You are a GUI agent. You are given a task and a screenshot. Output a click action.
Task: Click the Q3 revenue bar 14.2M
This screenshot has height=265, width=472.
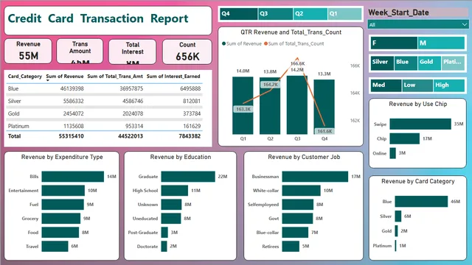tap(296, 105)
